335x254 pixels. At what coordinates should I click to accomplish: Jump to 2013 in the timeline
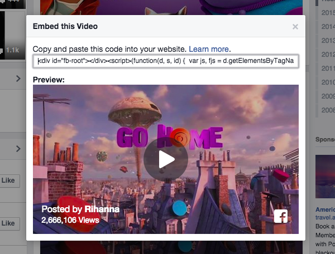pyautogui.click(x=328, y=41)
